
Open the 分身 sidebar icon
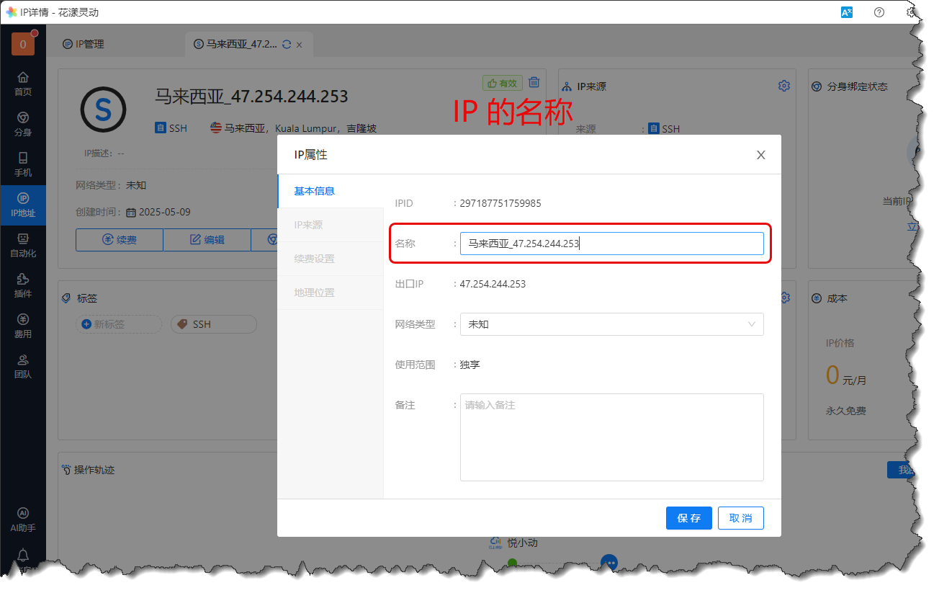[x=23, y=123]
